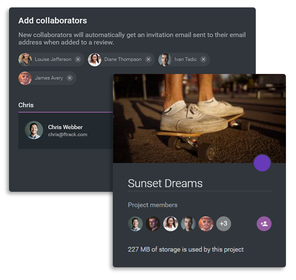This screenshot has width=296, height=280.
Task: Click Ivan Tadic's avatar in chip
Action: (165, 60)
